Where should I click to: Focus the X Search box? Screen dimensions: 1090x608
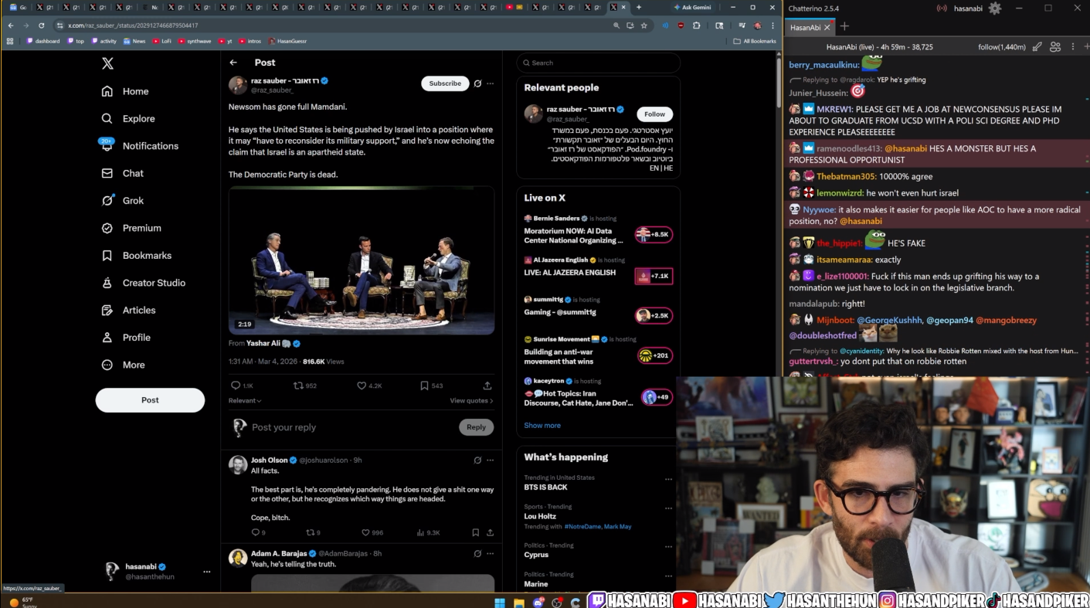coord(599,63)
